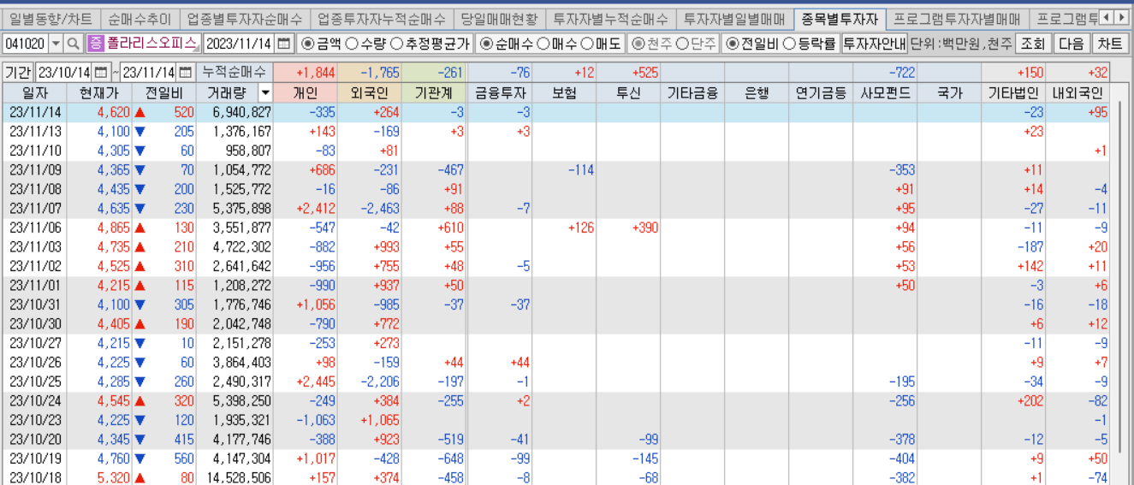Screen dimensions: 1134x485
Task: Click the 일자 column header
Action: (x=34, y=93)
